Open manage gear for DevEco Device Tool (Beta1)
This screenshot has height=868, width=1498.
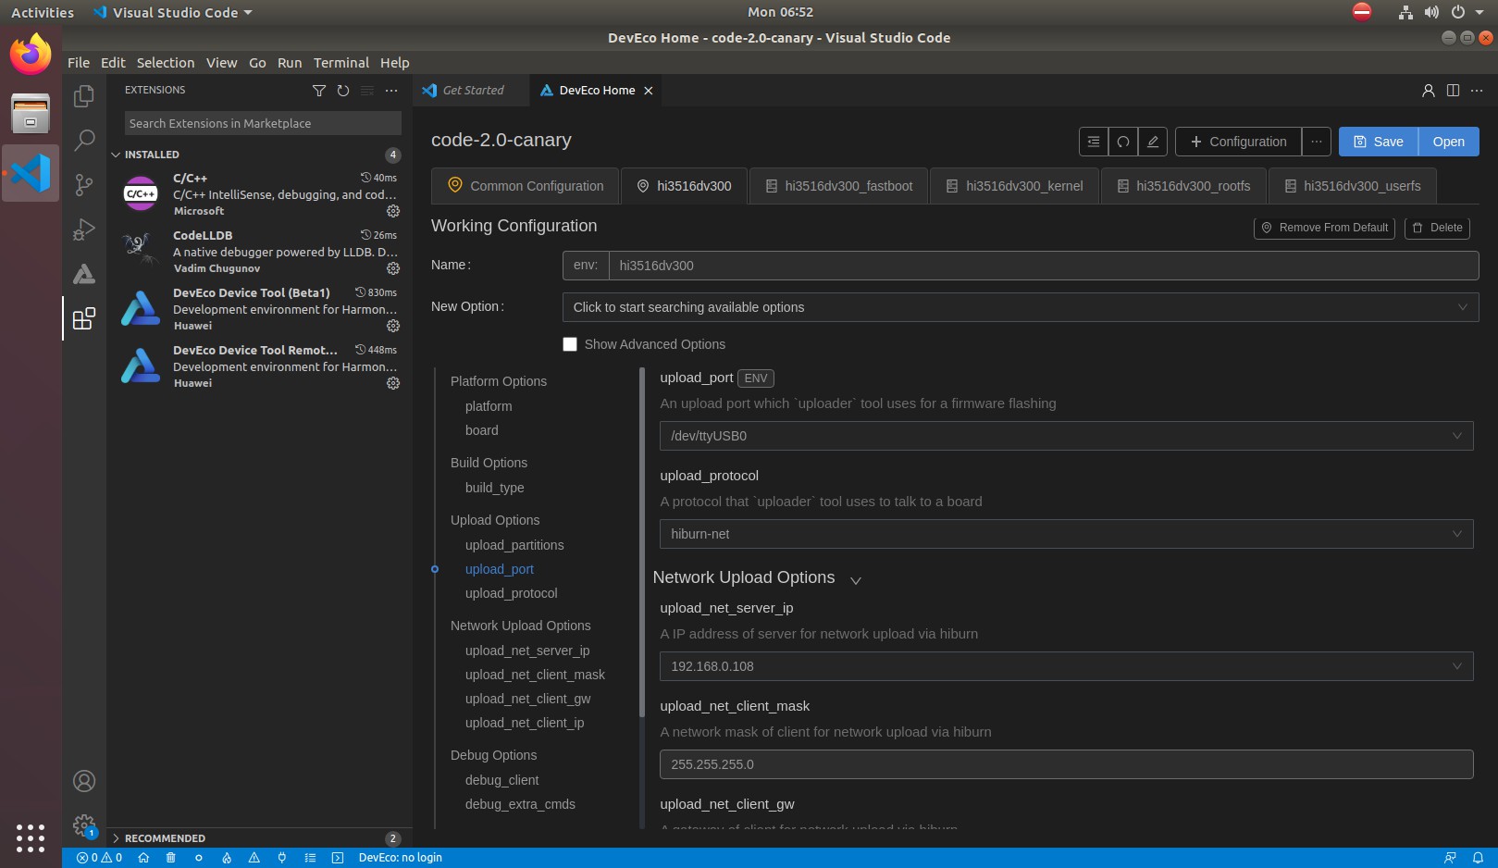(393, 326)
